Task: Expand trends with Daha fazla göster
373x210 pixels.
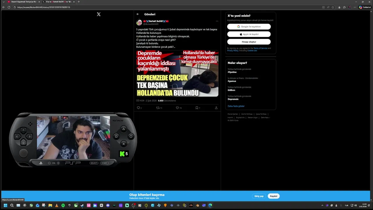Action: (x=236, y=106)
